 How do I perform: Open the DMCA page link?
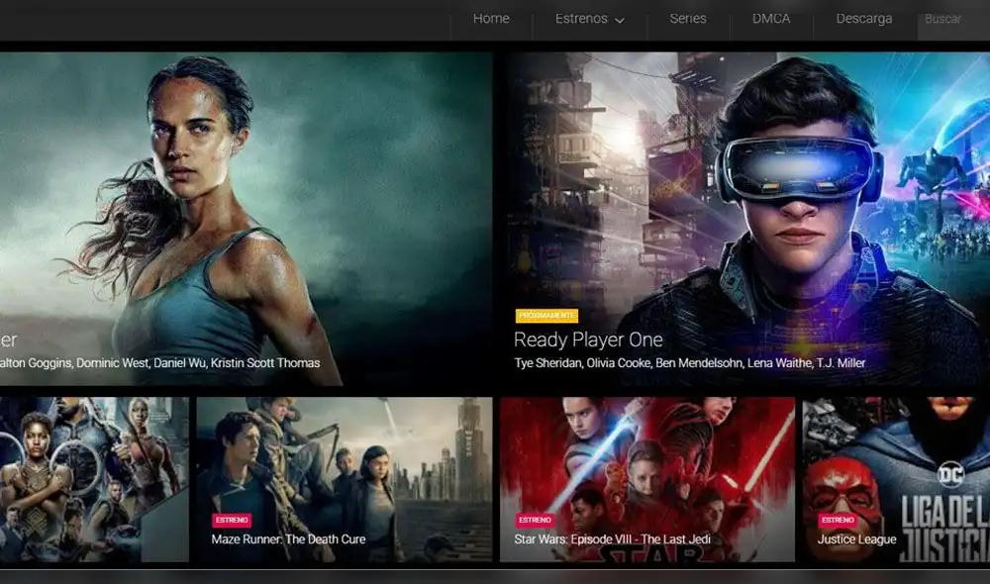pos(770,19)
